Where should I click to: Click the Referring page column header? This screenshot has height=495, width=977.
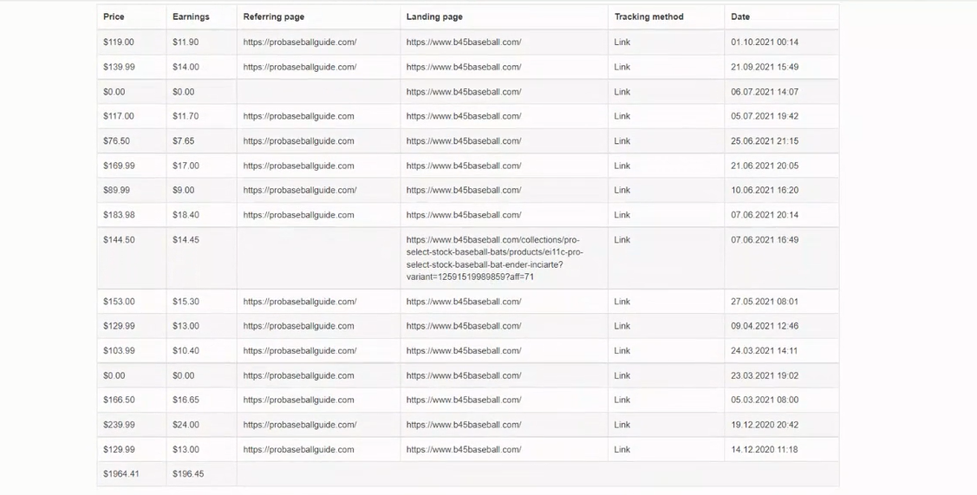[x=274, y=16]
